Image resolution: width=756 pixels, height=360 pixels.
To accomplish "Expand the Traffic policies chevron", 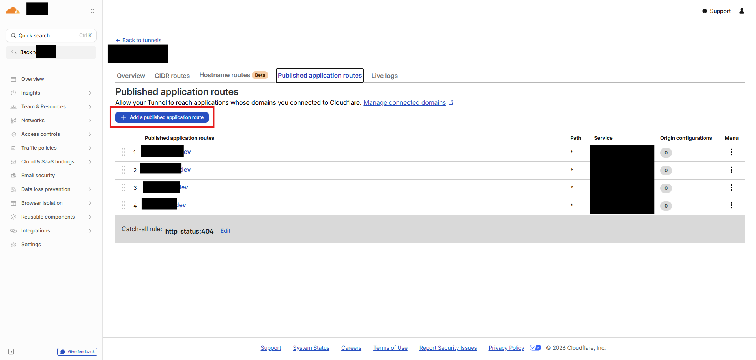I will [x=90, y=148].
